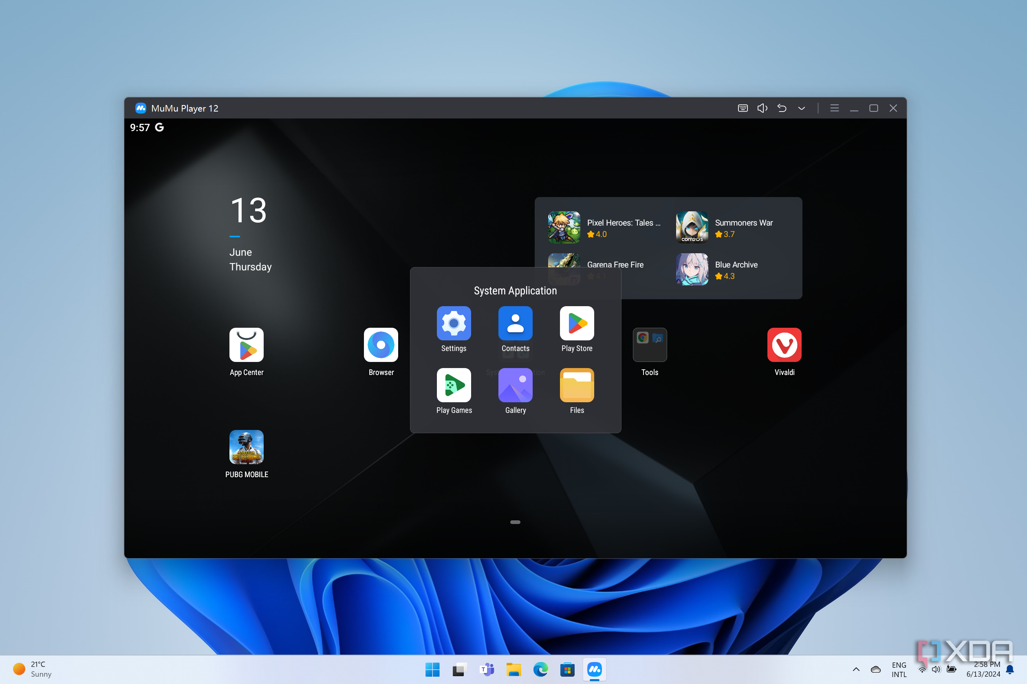
Task: Open Microsoft Store from taskbar
Action: coord(568,670)
